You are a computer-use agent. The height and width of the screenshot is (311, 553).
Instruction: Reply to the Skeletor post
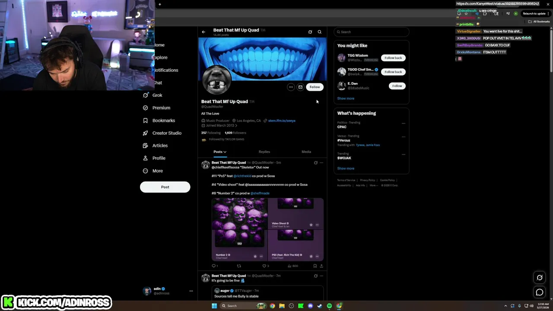(214, 266)
